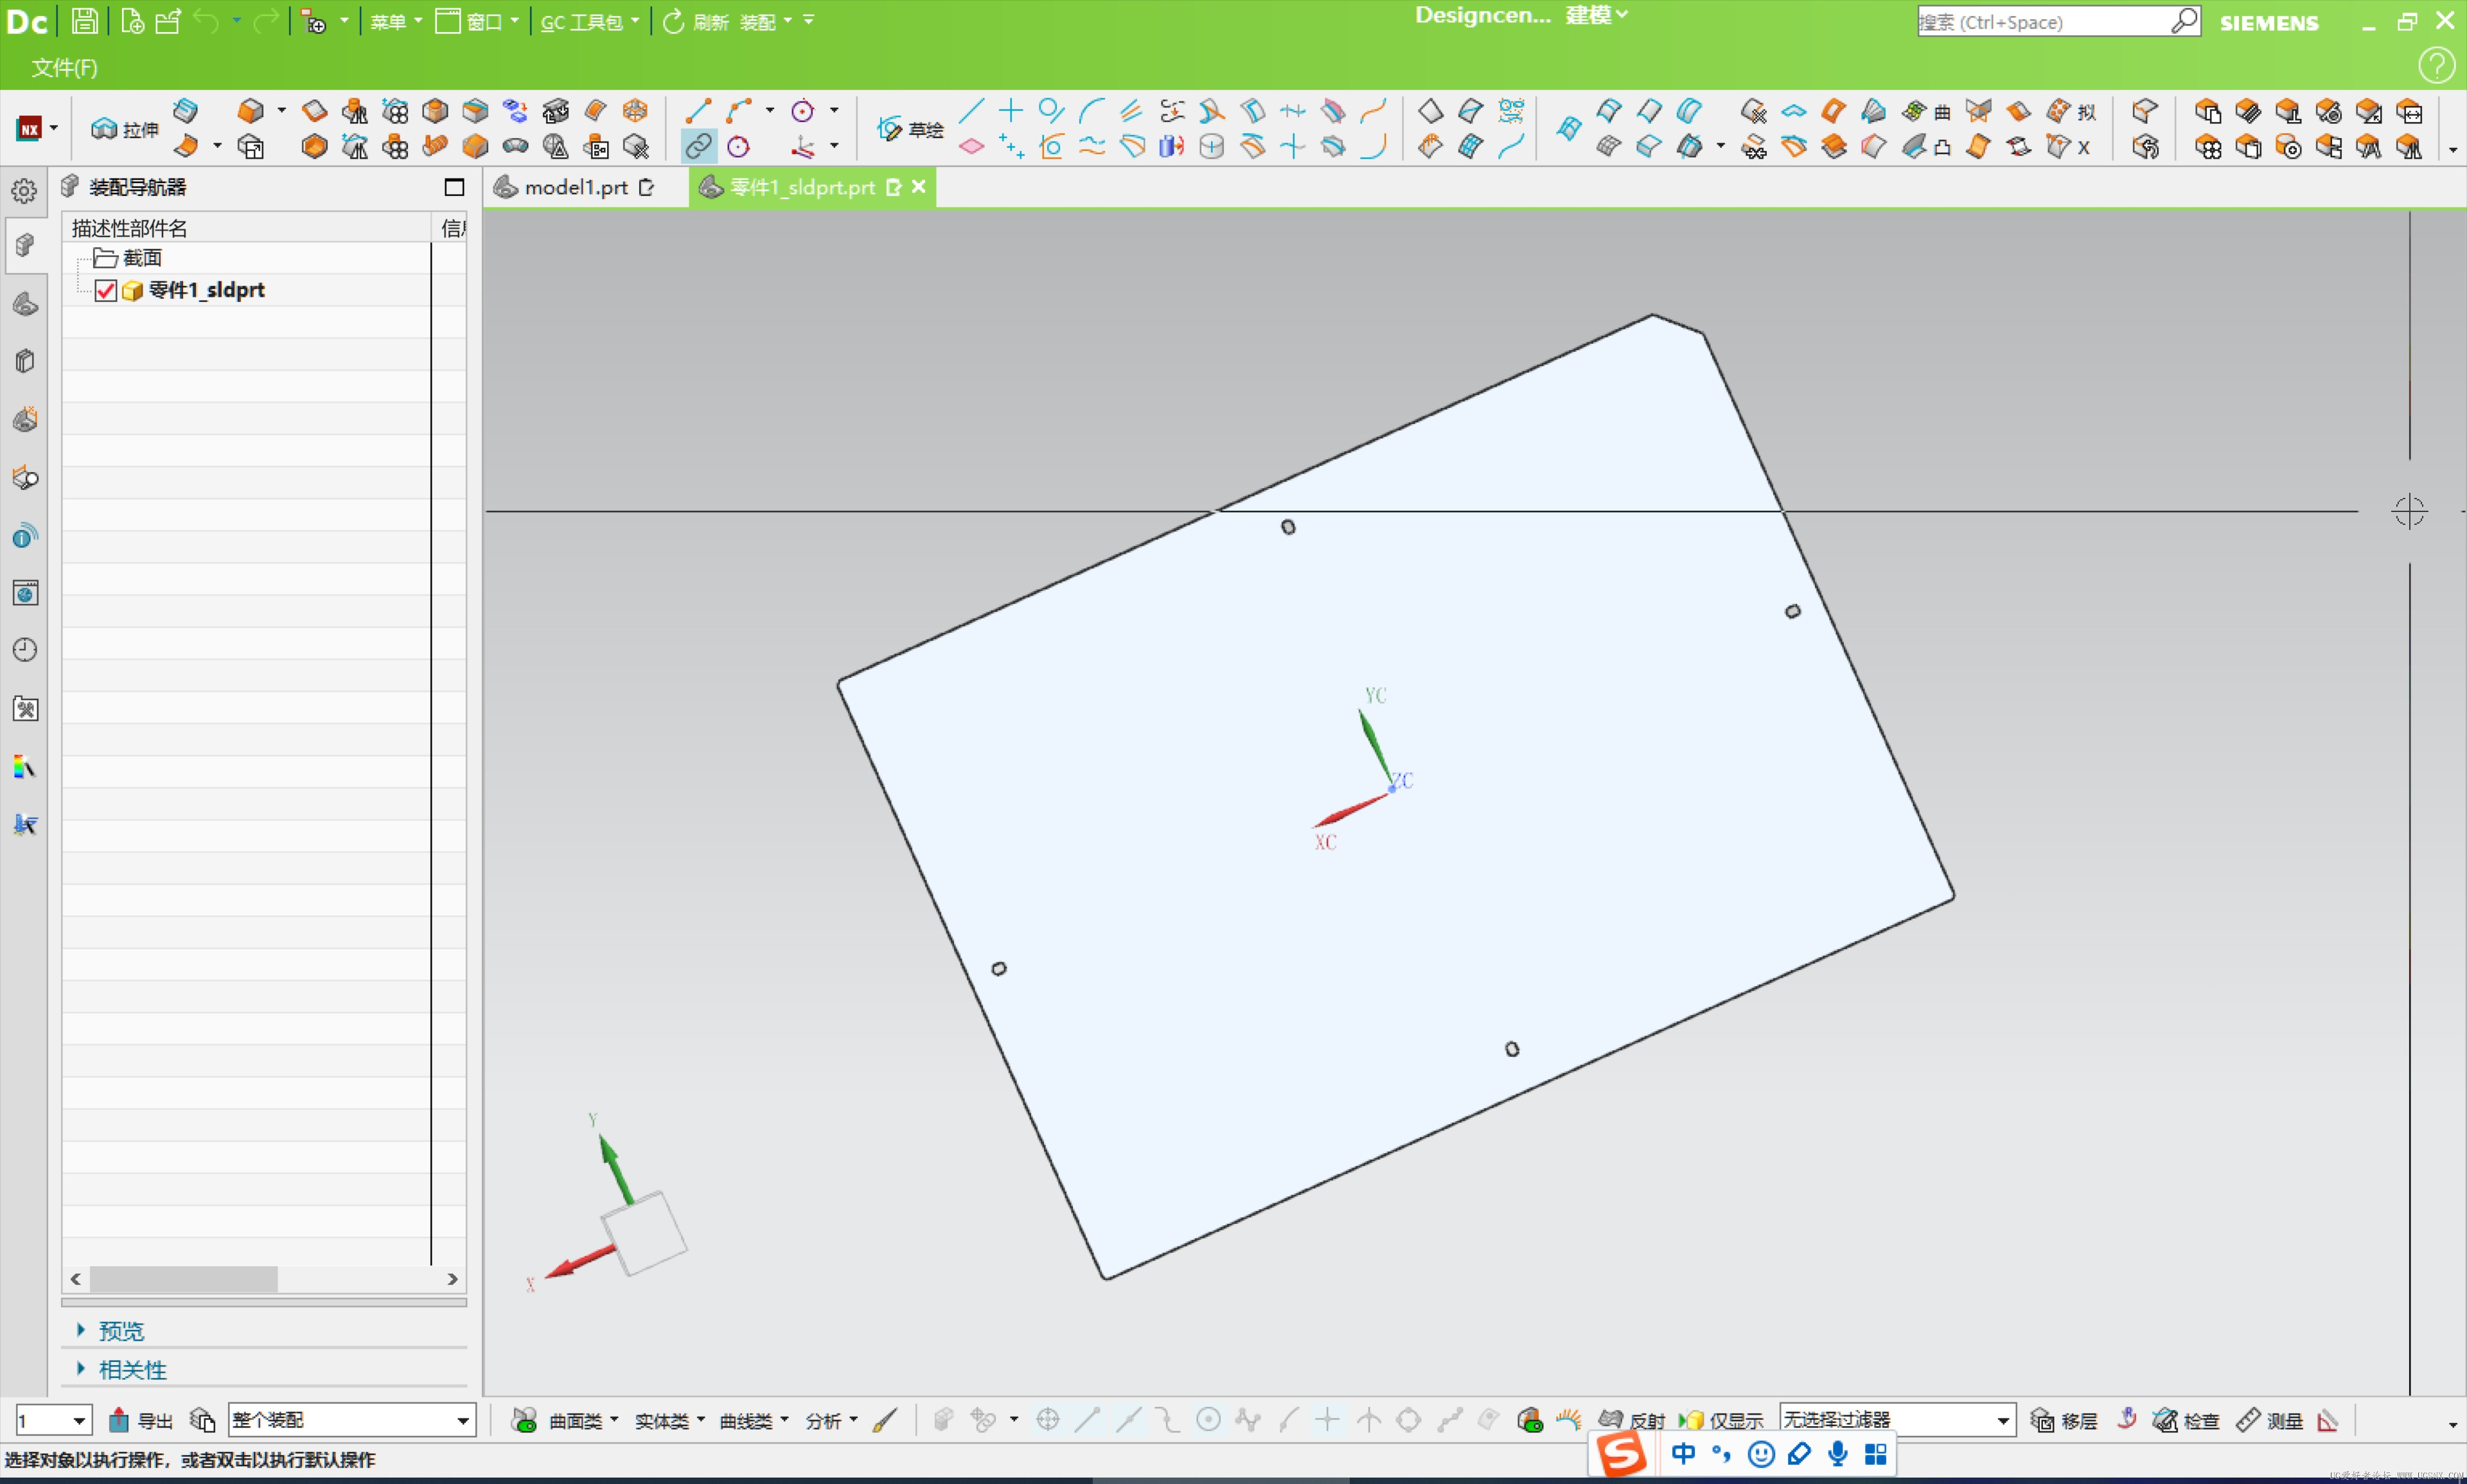Click the 导出 export button
The image size is (2467, 1484).
pos(140,1420)
